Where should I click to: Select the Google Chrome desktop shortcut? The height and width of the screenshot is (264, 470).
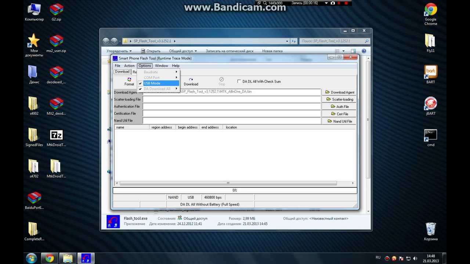pyautogui.click(x=431, y=14)
